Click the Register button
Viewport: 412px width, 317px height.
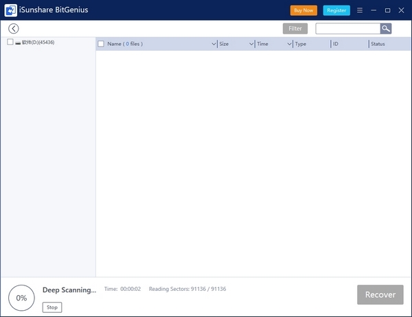pos(336,10)
